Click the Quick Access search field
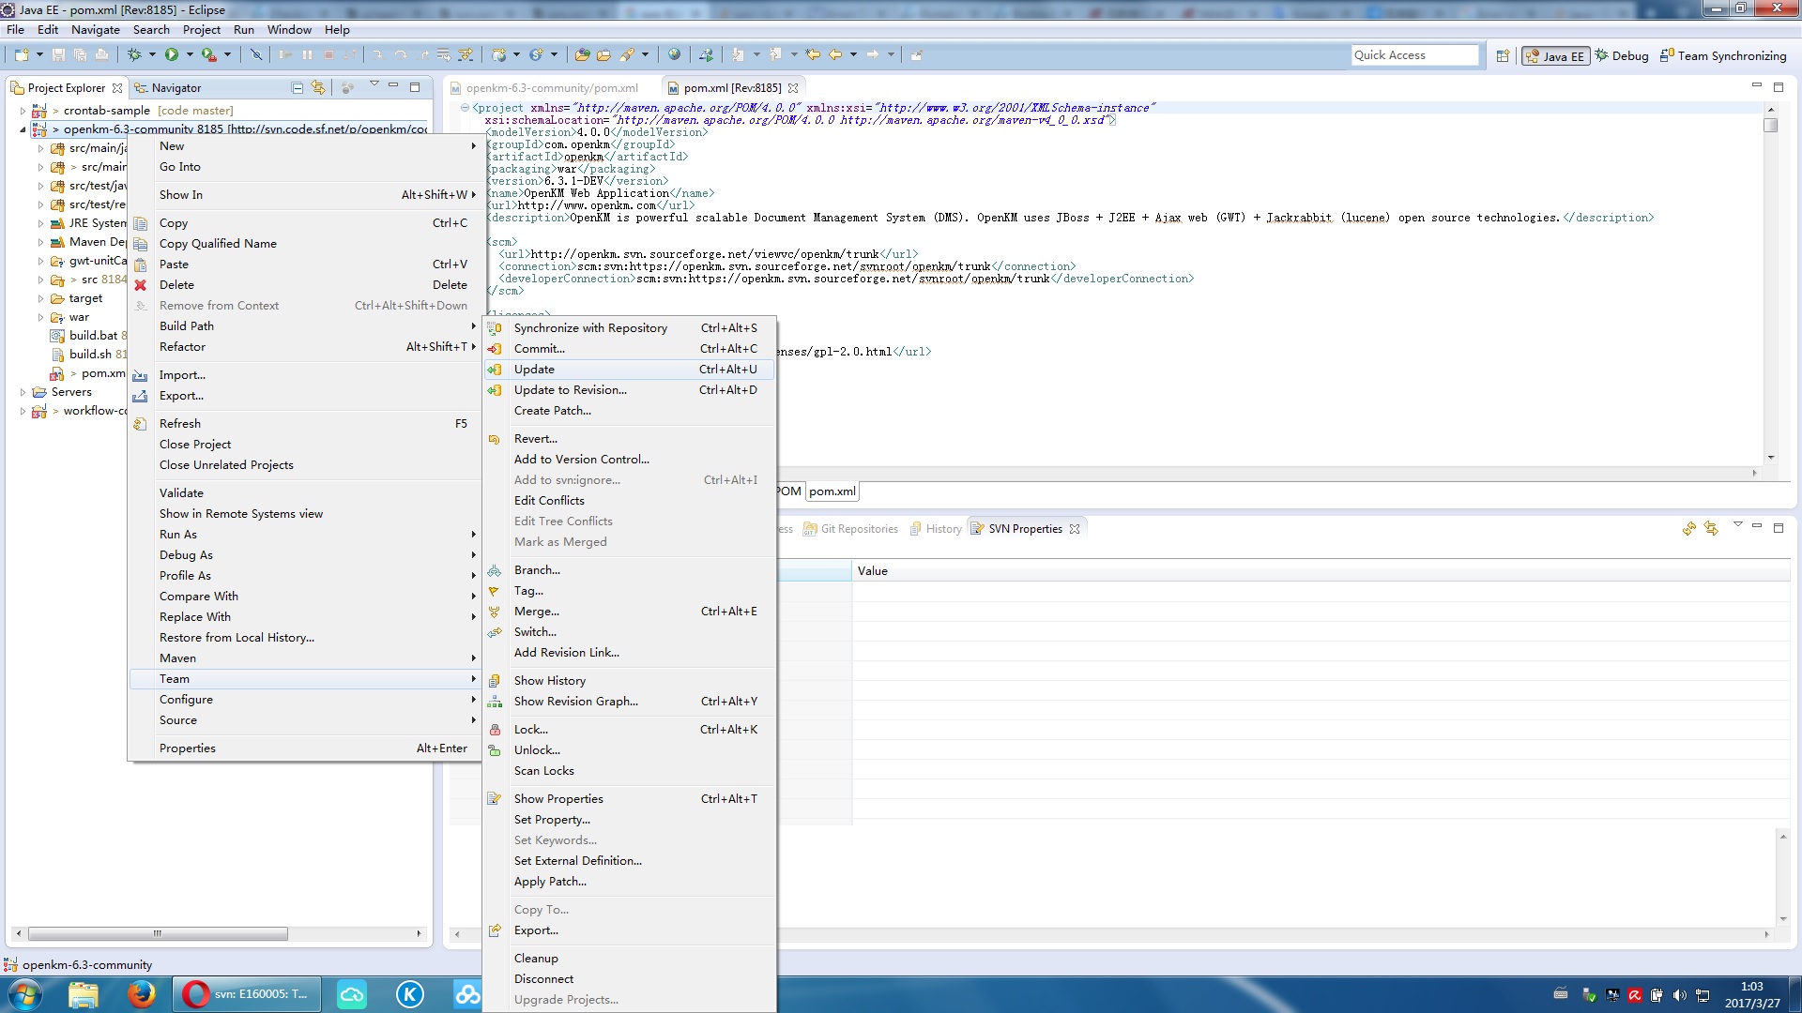Screen dimensions: 1802x1013 tap(1413, 55)
